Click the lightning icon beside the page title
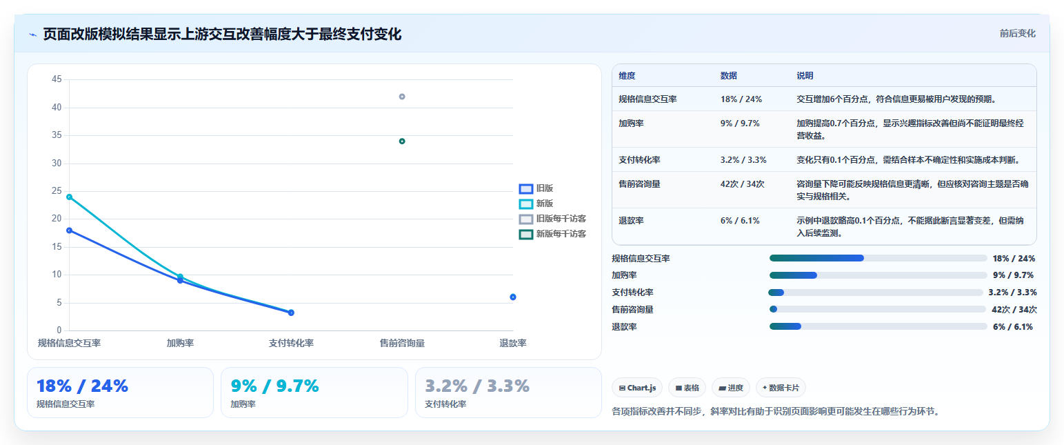This screenshot has height=445, width=1064. click(33, 34)
